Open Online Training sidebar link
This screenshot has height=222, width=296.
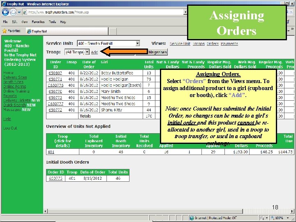16,91
